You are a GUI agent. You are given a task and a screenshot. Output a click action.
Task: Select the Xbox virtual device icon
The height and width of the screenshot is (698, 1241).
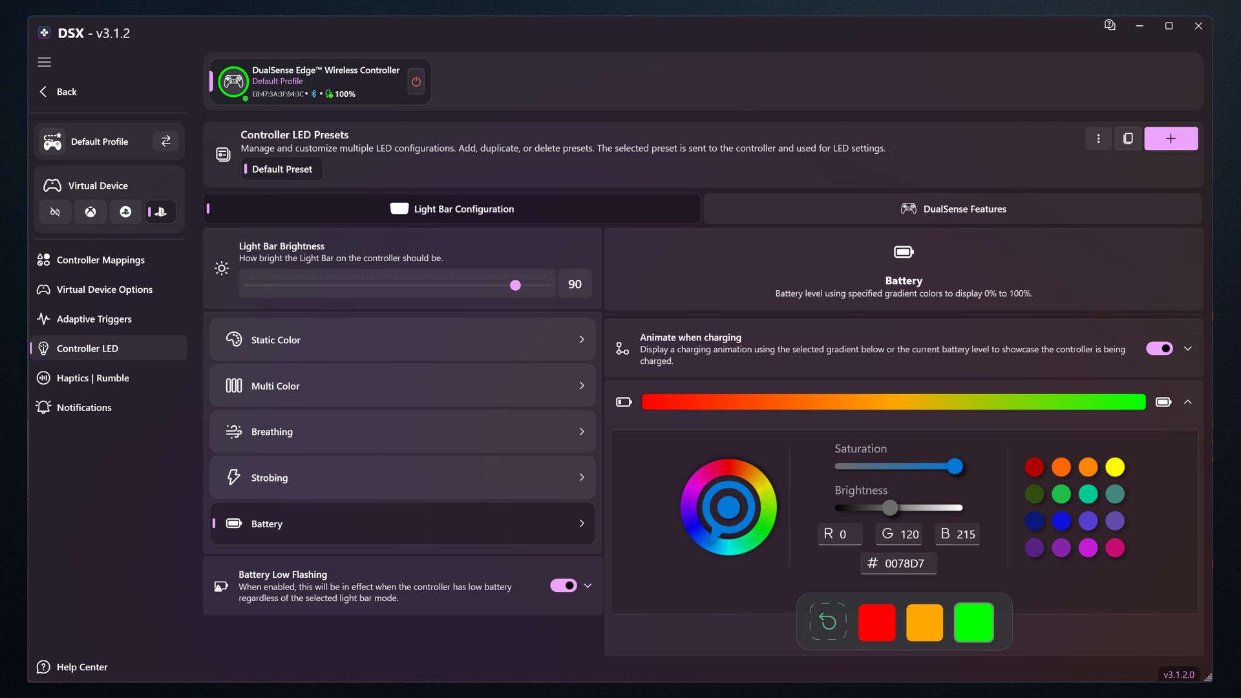[90, 211]
